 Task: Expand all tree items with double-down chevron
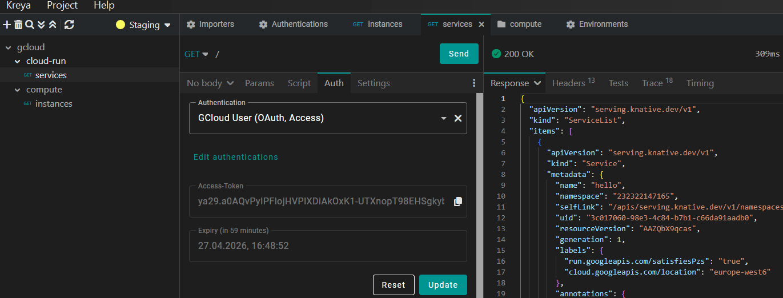tap(41, 25)
